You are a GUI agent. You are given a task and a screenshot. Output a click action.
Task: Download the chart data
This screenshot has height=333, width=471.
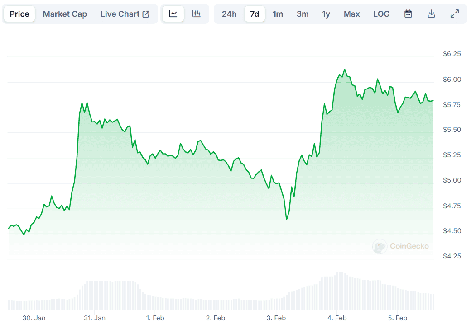pyautogui.click(x=432, y=14)
